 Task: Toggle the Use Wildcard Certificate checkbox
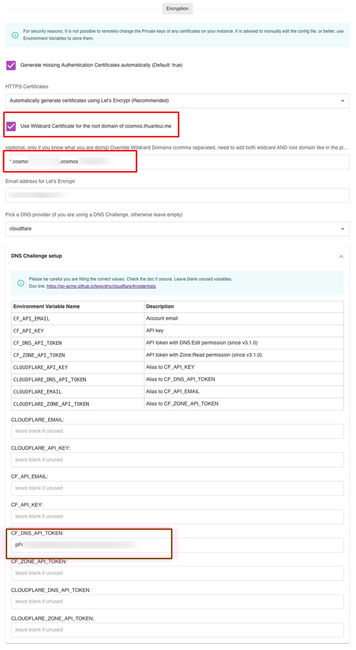click(x=11, y=126)
